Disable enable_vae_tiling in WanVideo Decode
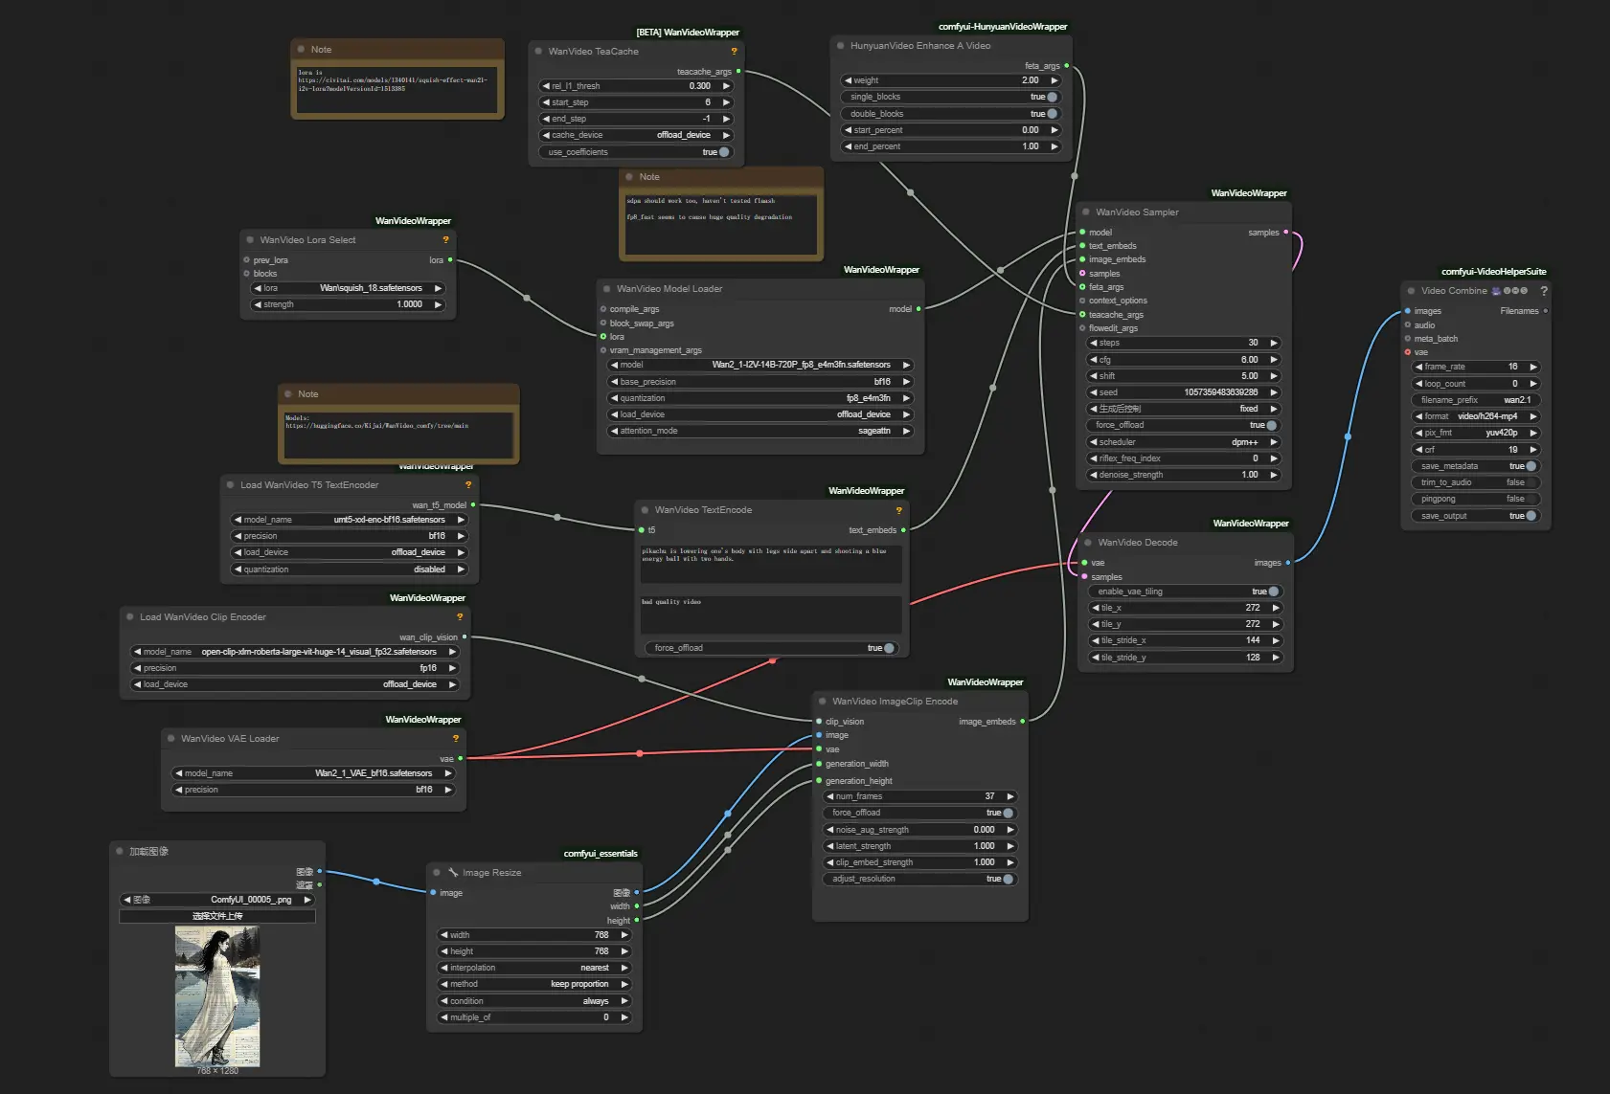 [1273, 592]
